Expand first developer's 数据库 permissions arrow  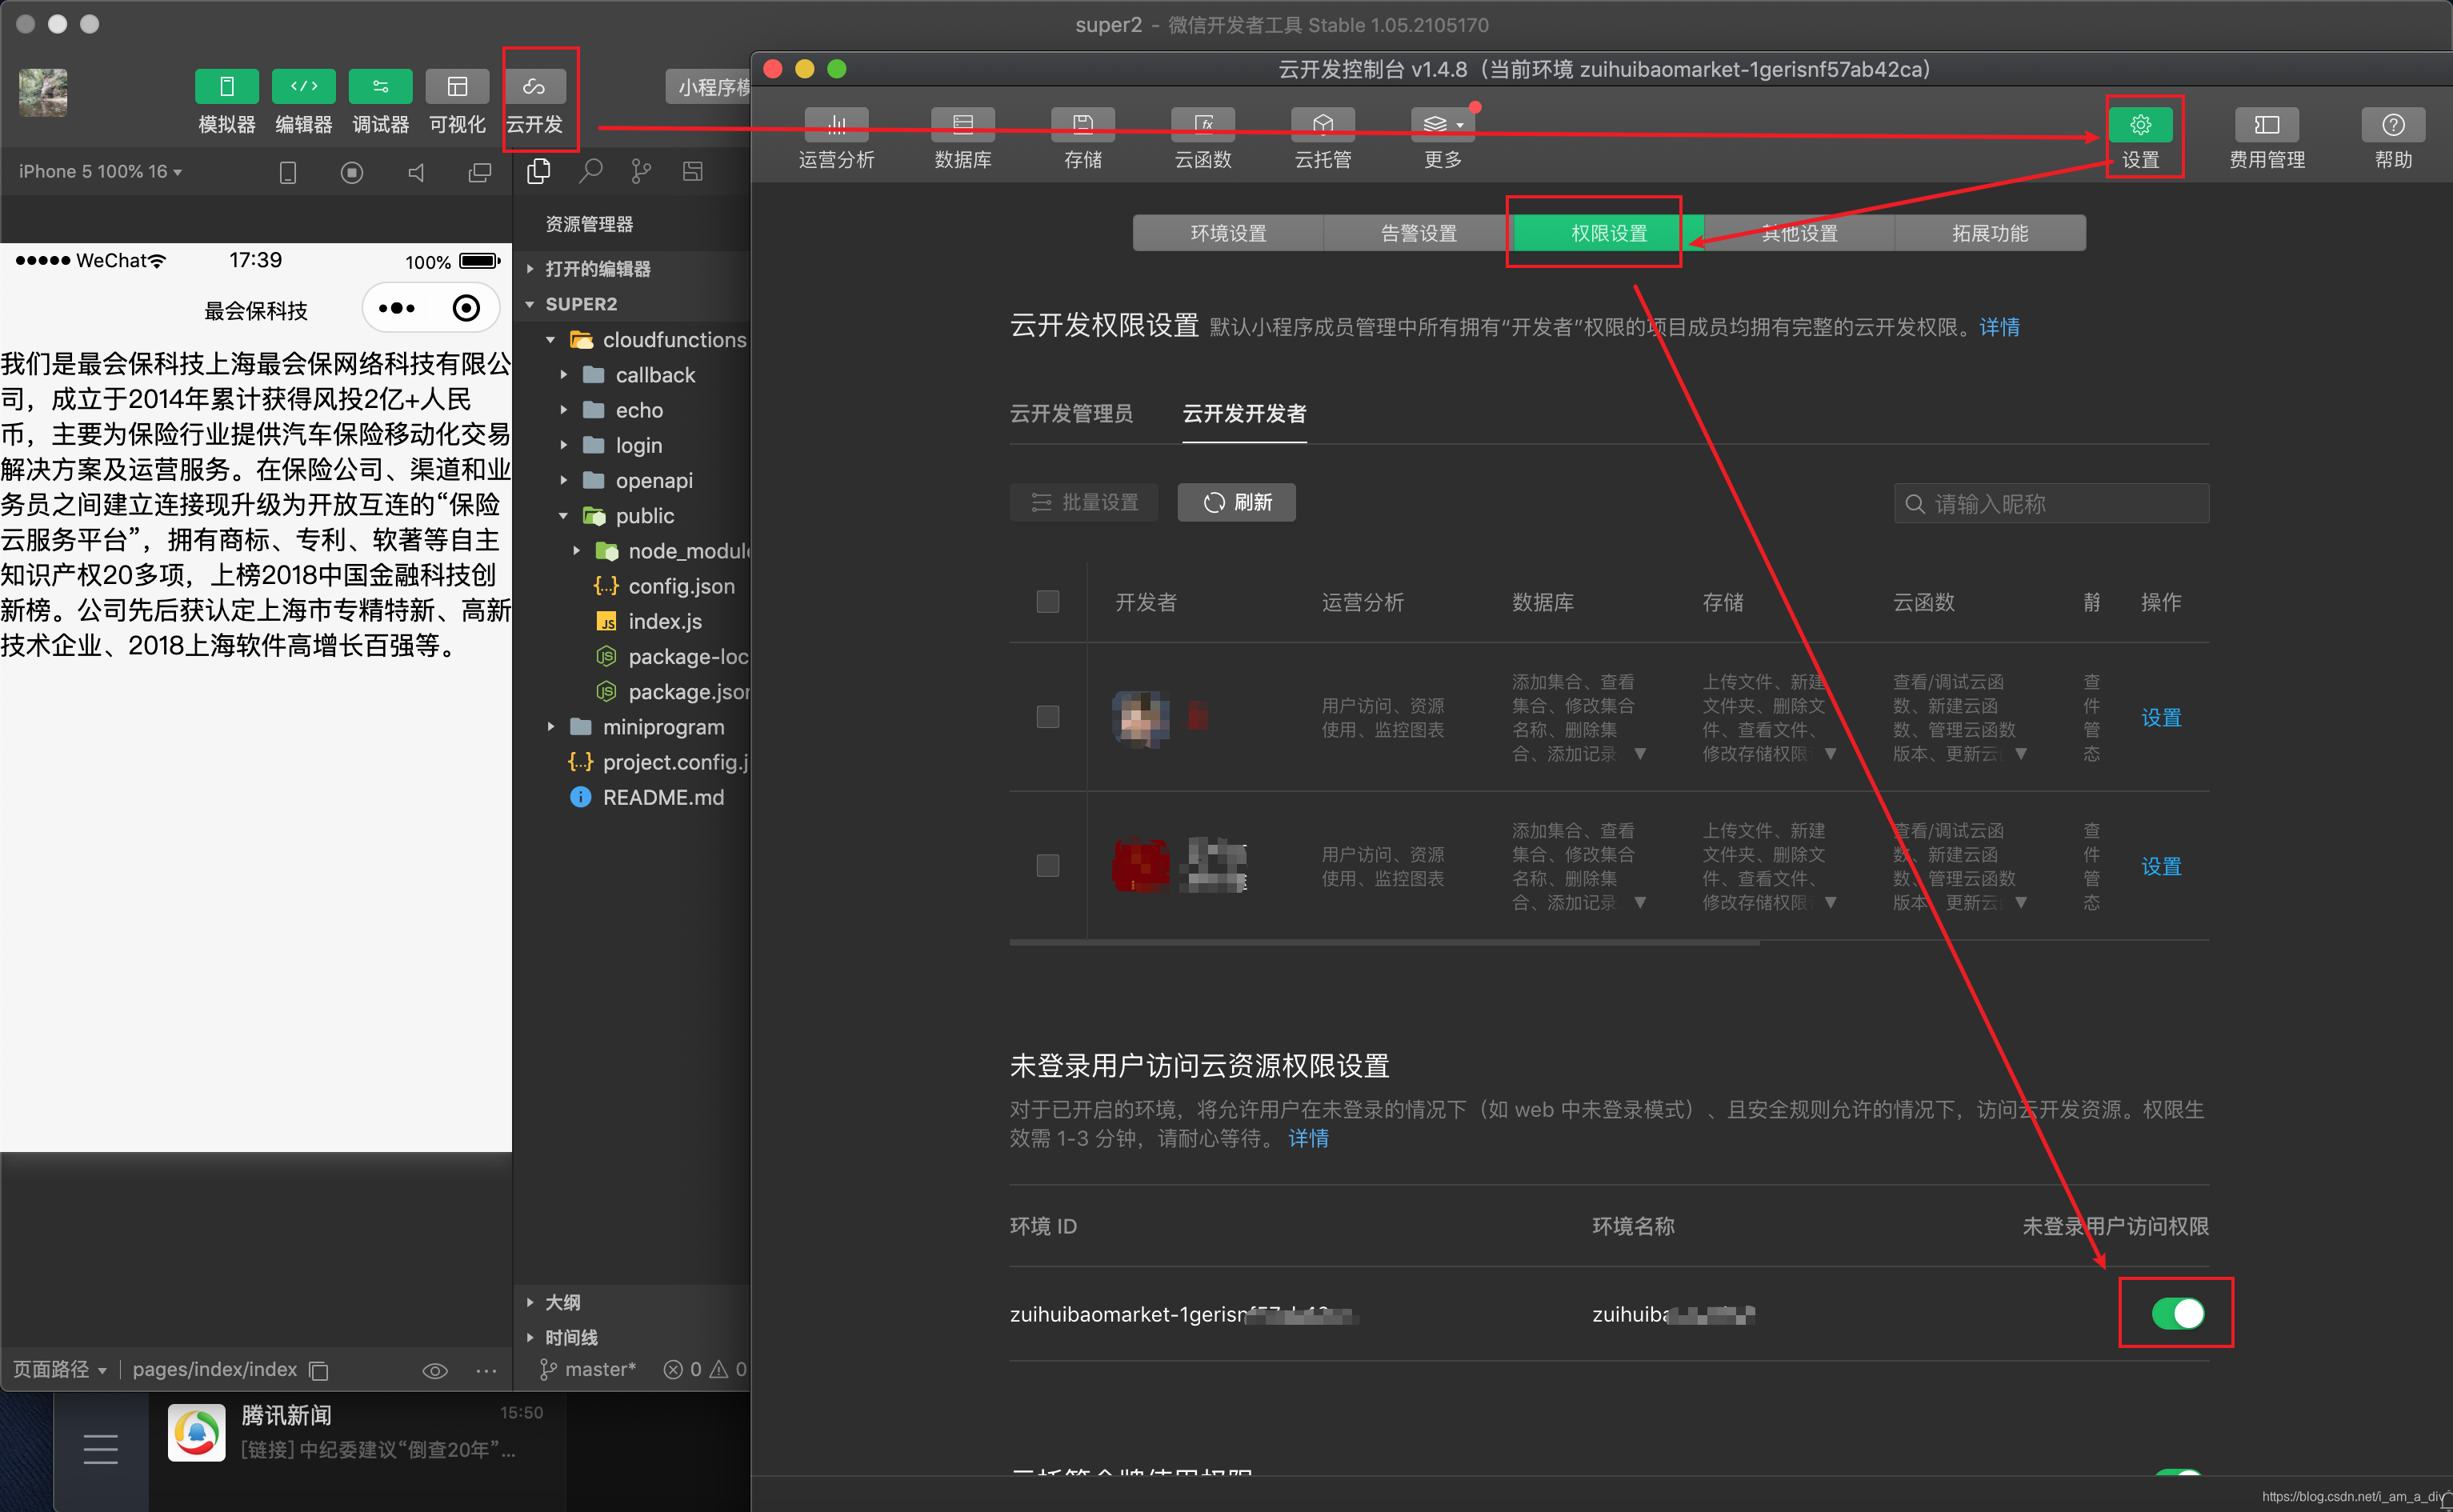tap(1640, 754)
